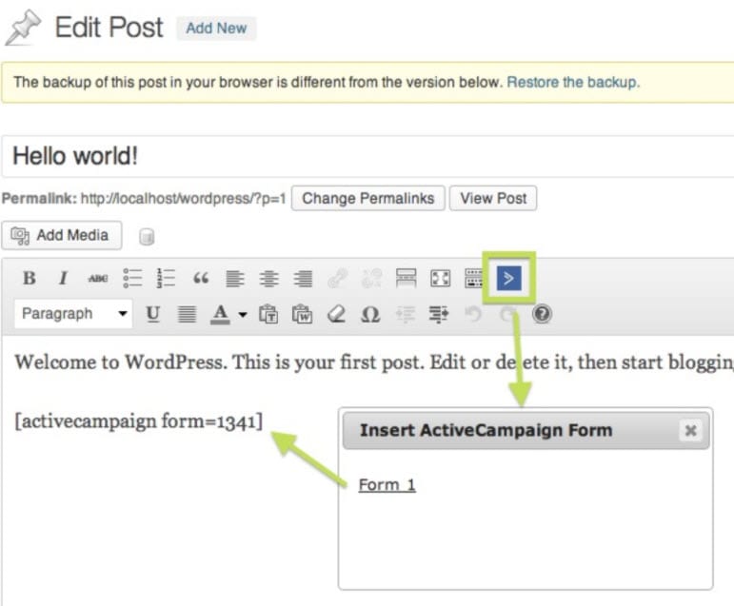Insert a numbered list
The image size is (734, 606).
pyautogui.click(x=167, y=278)
